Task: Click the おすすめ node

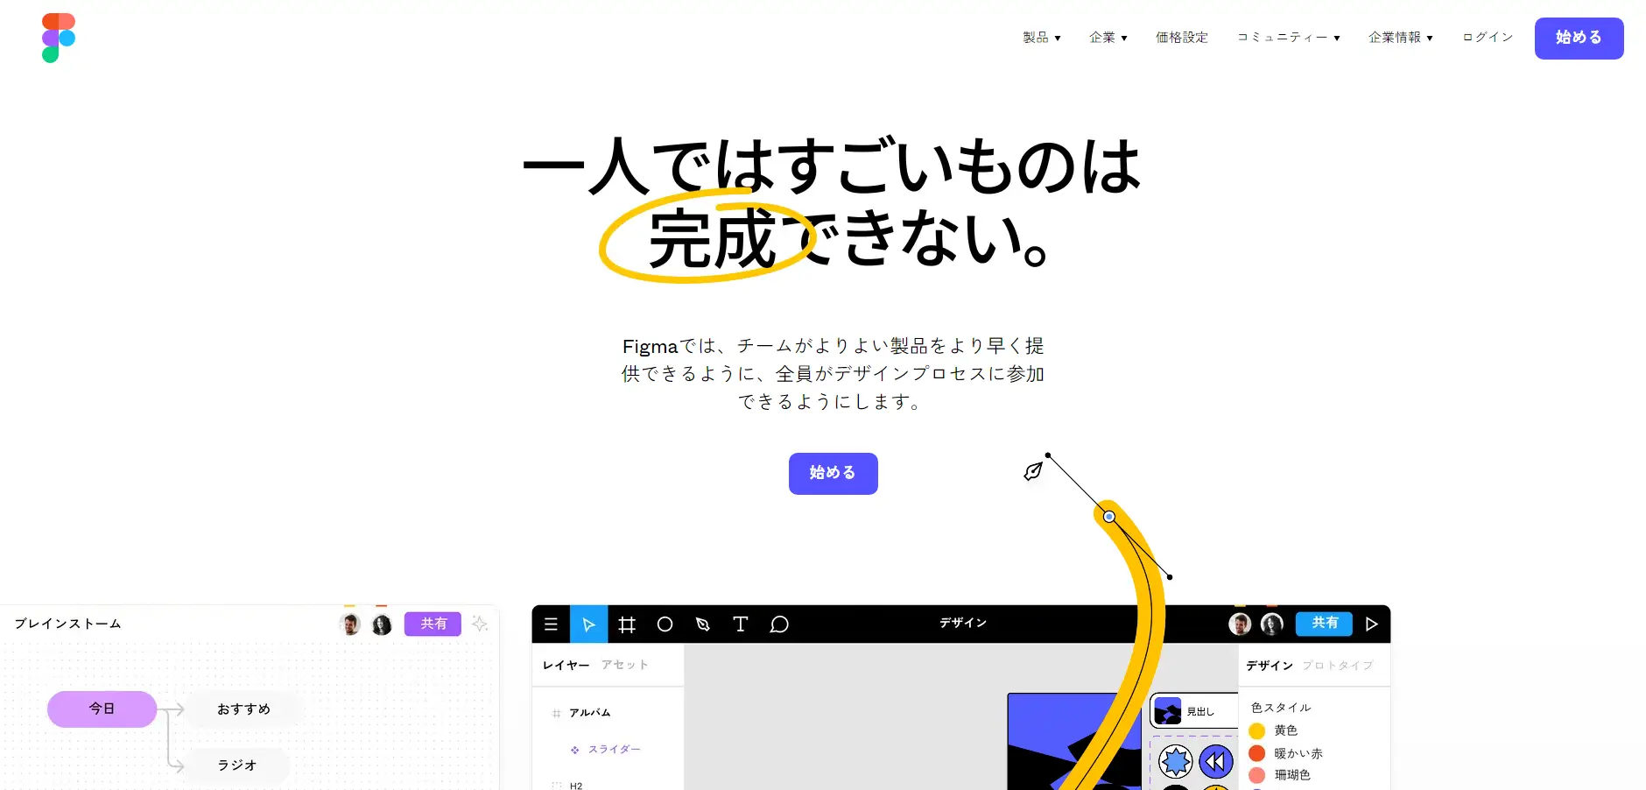Action: click(244, 709)
